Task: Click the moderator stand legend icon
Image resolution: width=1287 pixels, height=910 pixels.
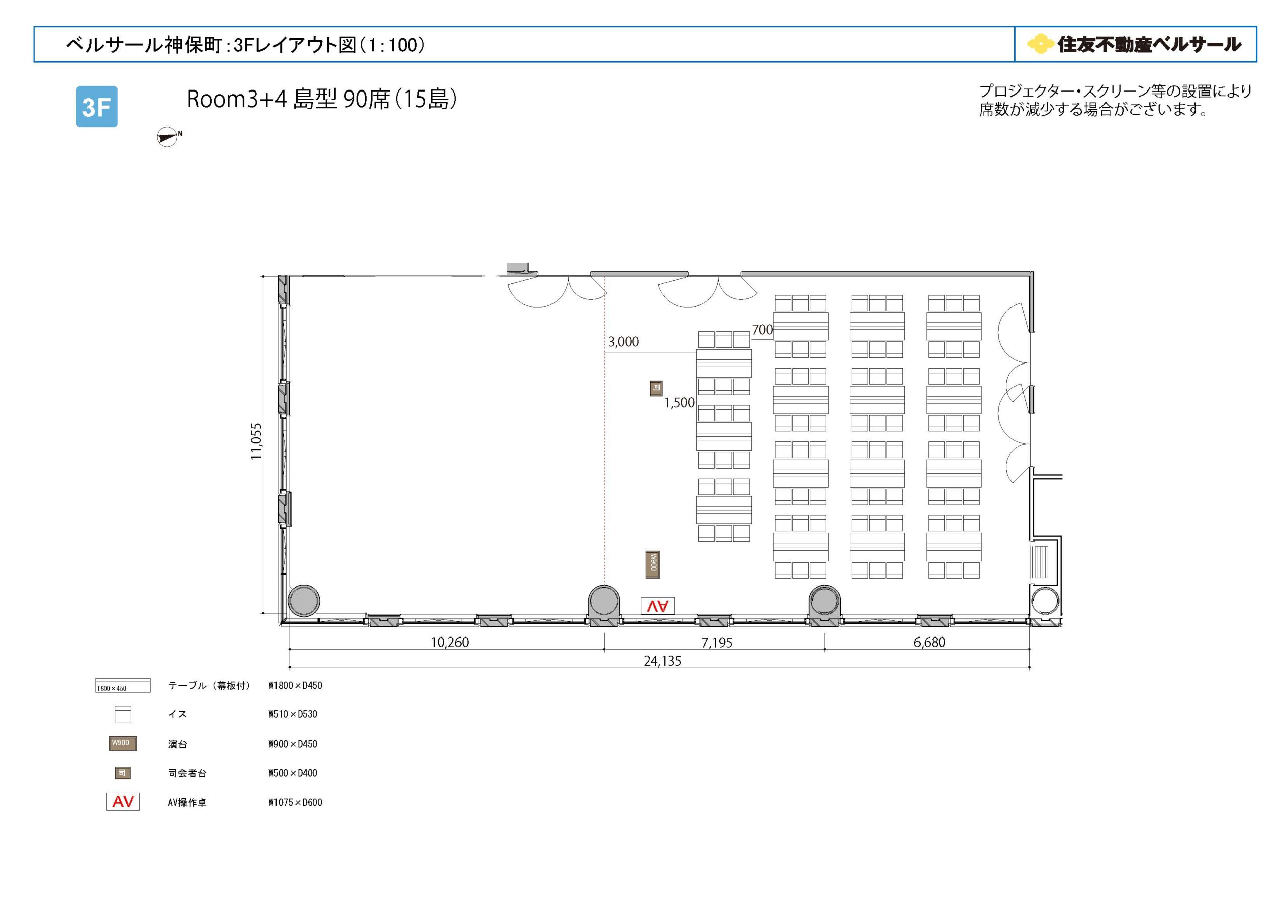Action: 123,773
